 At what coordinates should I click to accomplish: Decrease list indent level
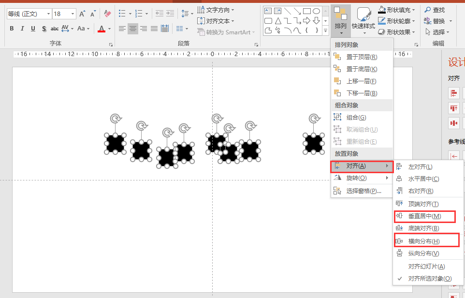[x=160, y=14]
